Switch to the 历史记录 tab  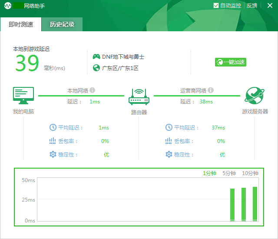pyautogui.click(x=62, y=24)
